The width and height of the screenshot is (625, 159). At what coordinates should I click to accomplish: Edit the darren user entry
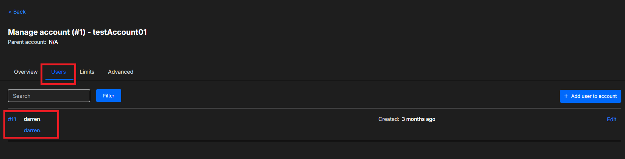[611, 119]
